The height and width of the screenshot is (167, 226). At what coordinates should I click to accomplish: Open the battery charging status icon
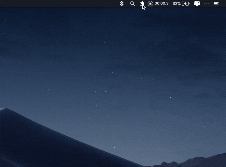[x=186, y=4]
